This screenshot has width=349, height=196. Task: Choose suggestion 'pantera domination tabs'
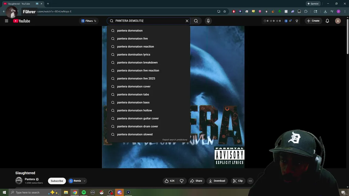click(x=148, y=94)
